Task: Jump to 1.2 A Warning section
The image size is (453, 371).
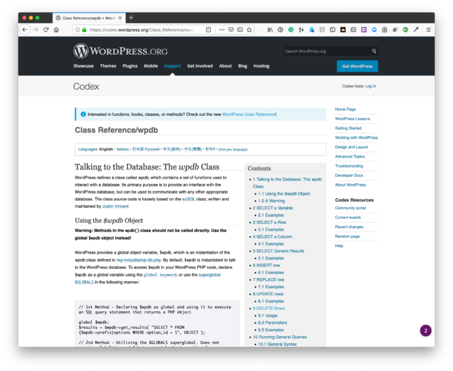Action: click(271, 201)
